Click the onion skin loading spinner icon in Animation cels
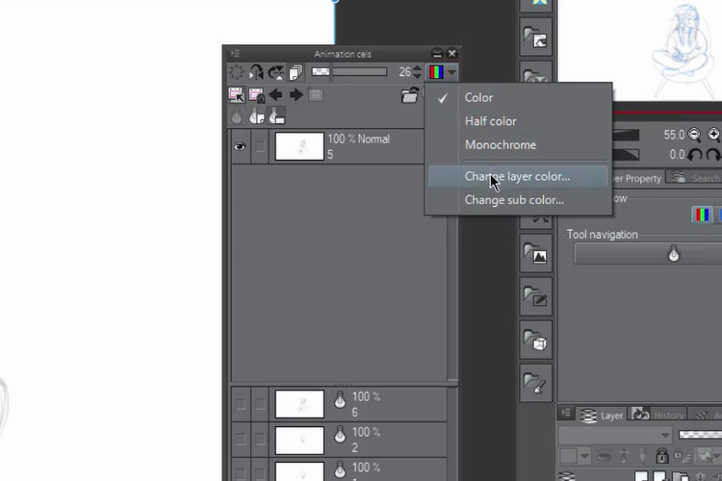Viewport: 722px width, 481px height. [237, 72]
